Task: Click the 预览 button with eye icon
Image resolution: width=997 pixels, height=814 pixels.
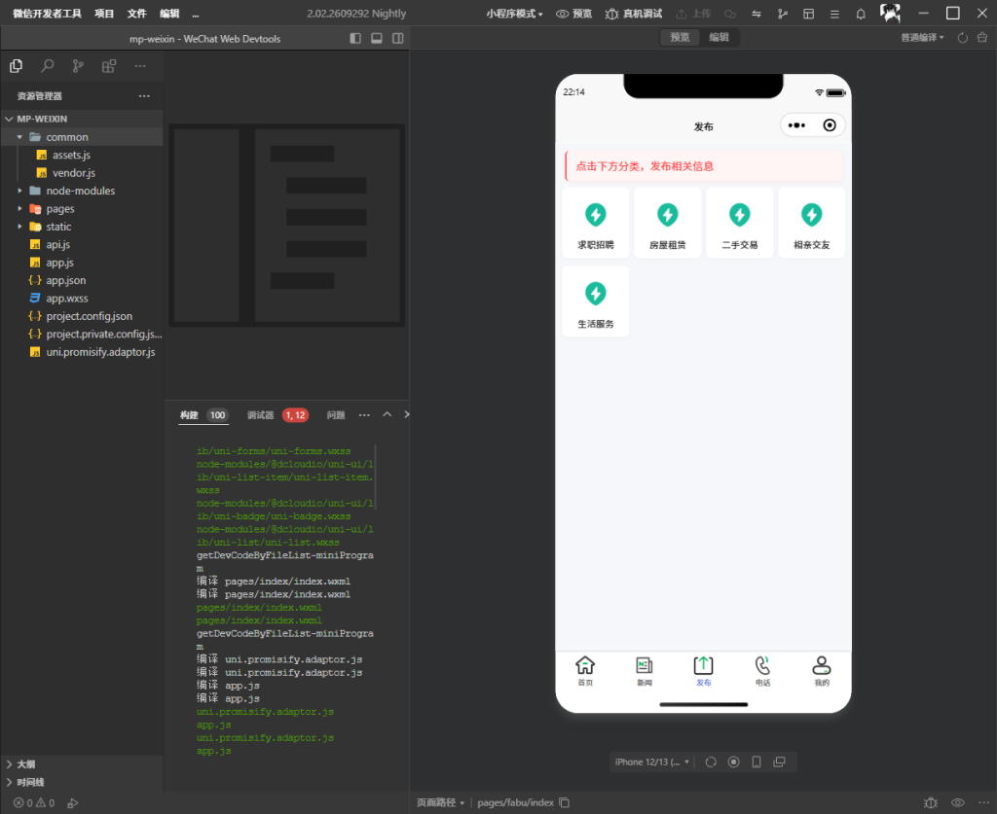Action: tap(573, 14)
